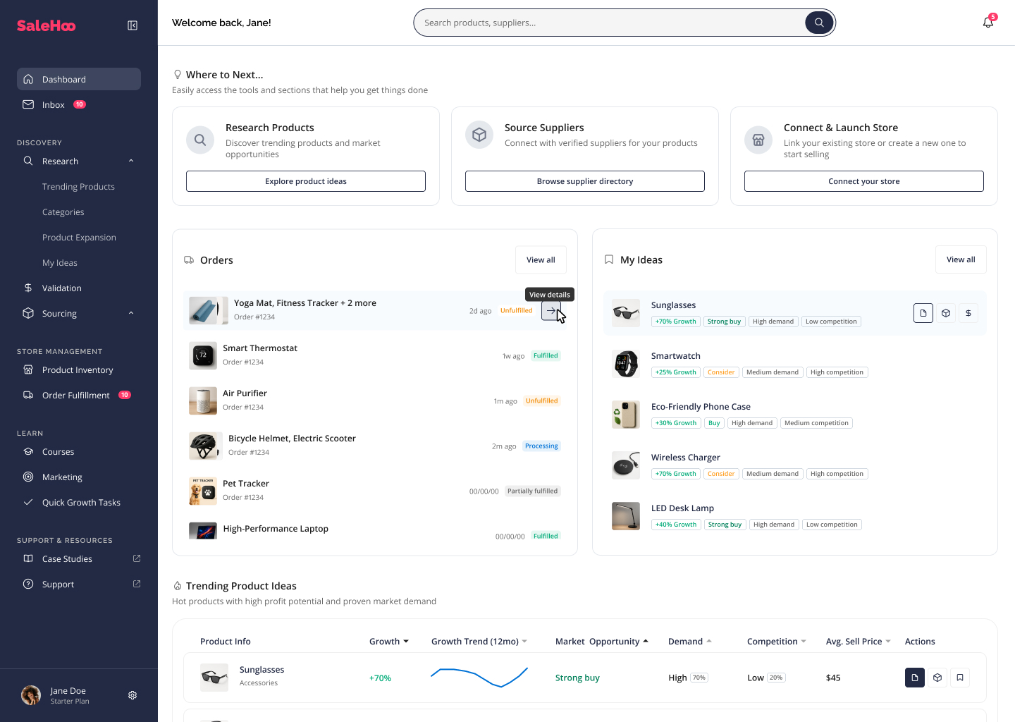Click Partially fulfilled status badge

point(532,491)
